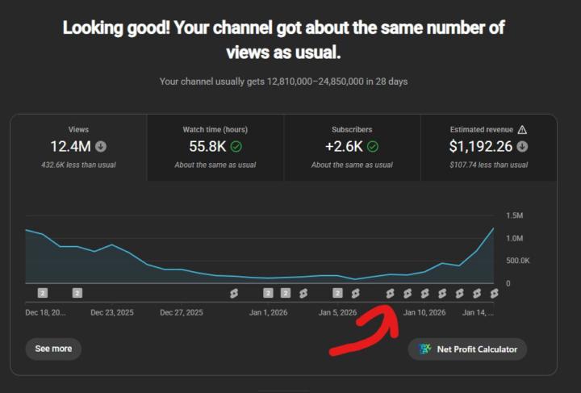Click the Shorts marker just before the last one

tap(477, 294)
